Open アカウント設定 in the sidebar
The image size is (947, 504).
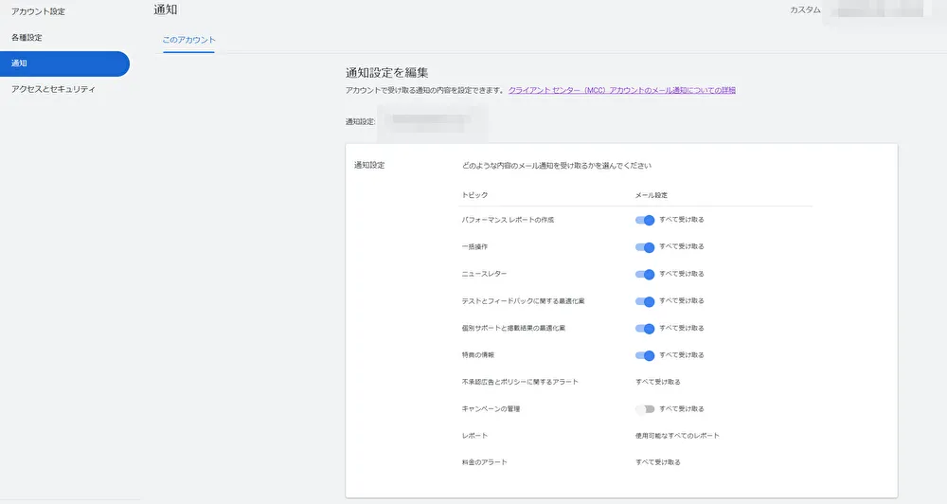tap(39, 11)
